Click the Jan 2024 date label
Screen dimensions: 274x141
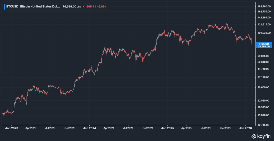(x=89, y=128)
